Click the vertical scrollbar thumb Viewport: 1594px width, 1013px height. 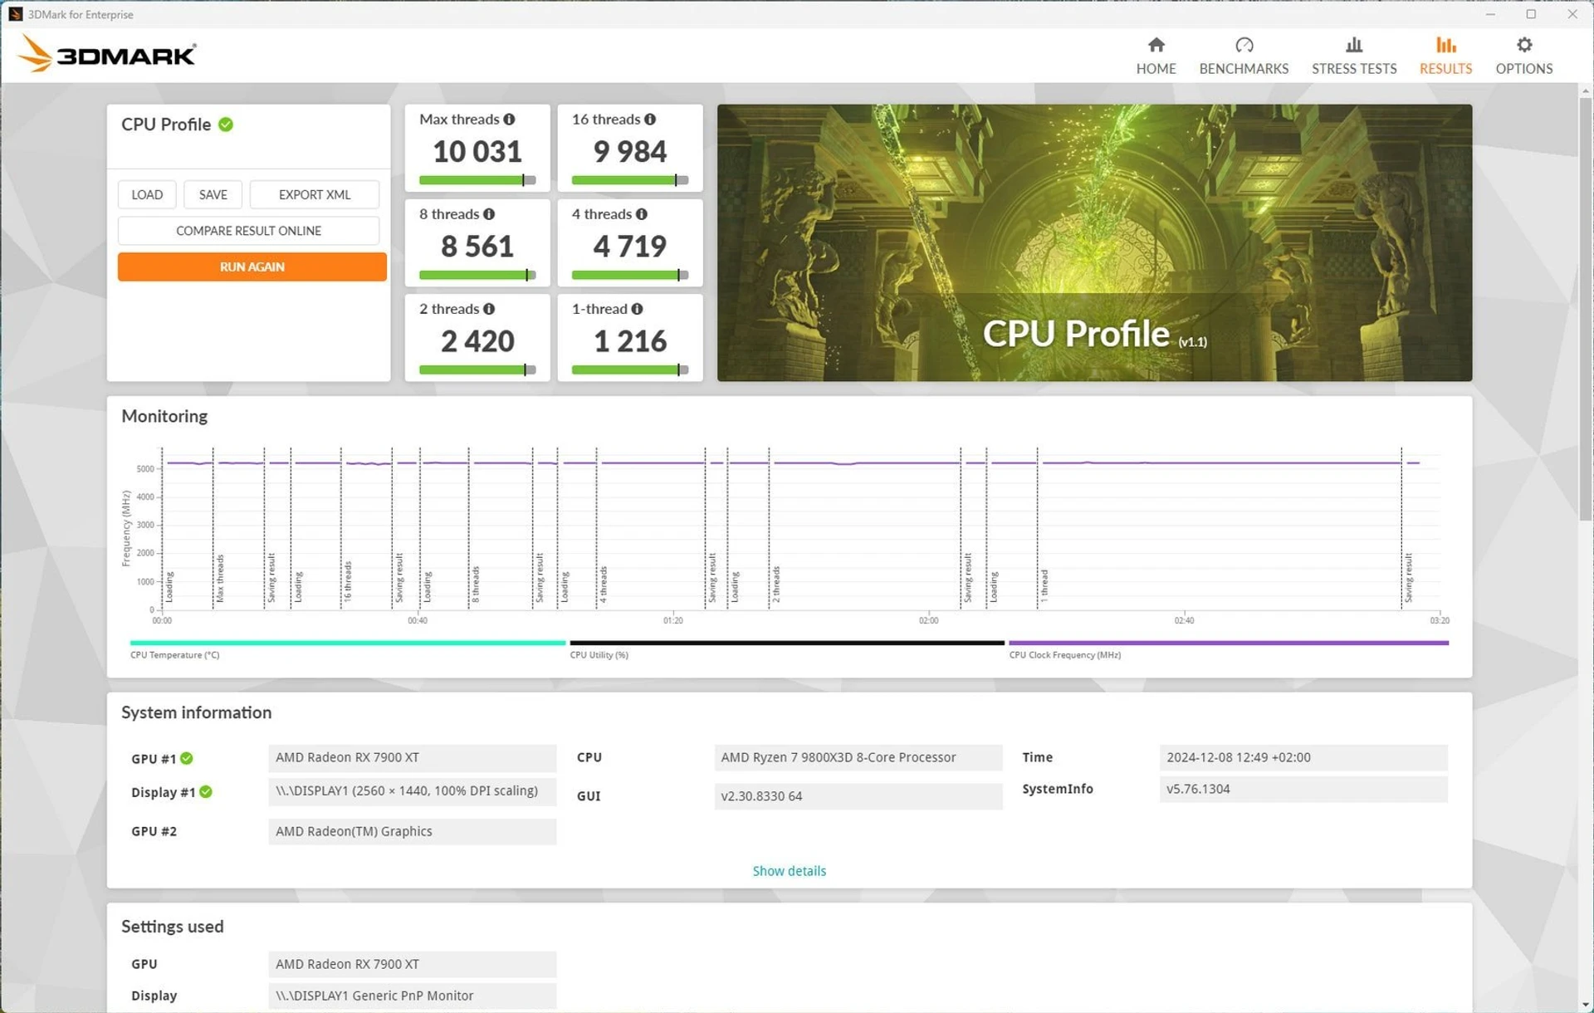click(1585, 309)
